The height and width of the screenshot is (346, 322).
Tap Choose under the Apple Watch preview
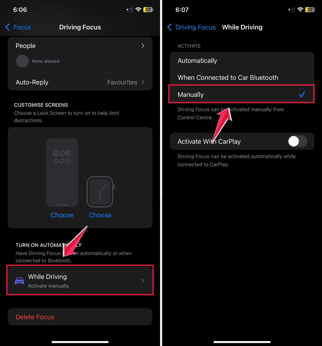[100, 215]
